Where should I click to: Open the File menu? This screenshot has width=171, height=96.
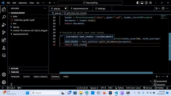(8, 3)
